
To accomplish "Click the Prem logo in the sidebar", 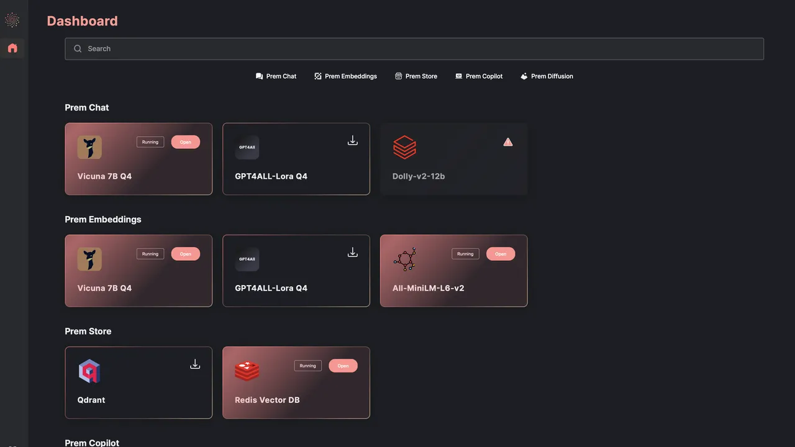I will coord(12,20).
